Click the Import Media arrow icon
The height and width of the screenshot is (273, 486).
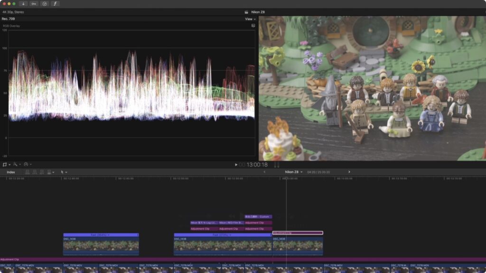pyautogui.click(x=23, y=4)
